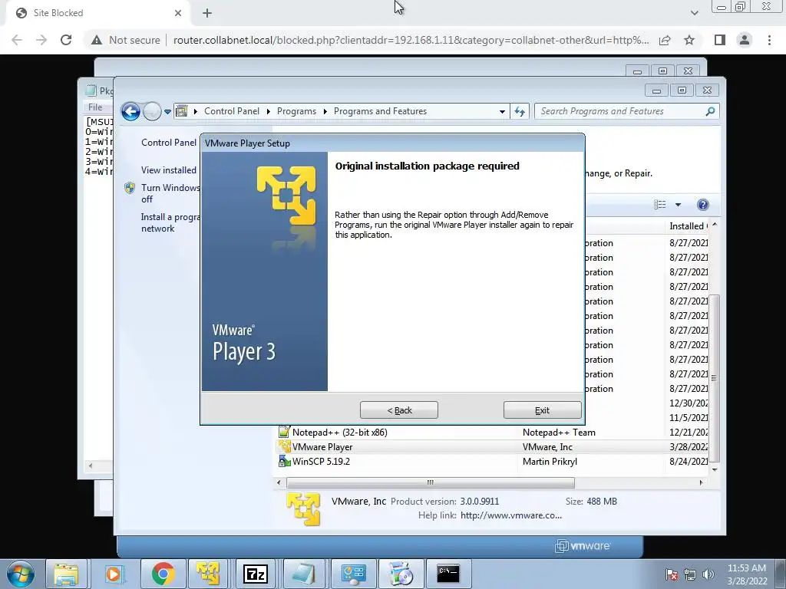Click Programs and Features breadcrumb segment
The width and height of the screenshot is (786, 589).
point(380,111)
